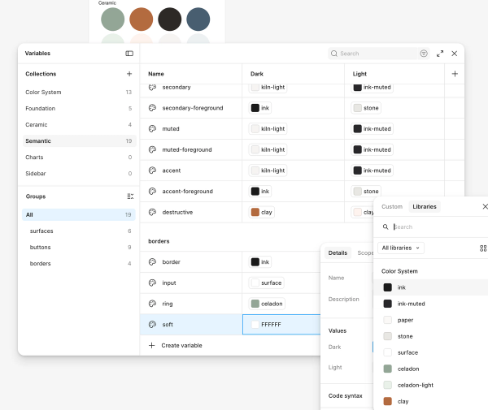Open the All libraries dropdown

coord(400,248)
